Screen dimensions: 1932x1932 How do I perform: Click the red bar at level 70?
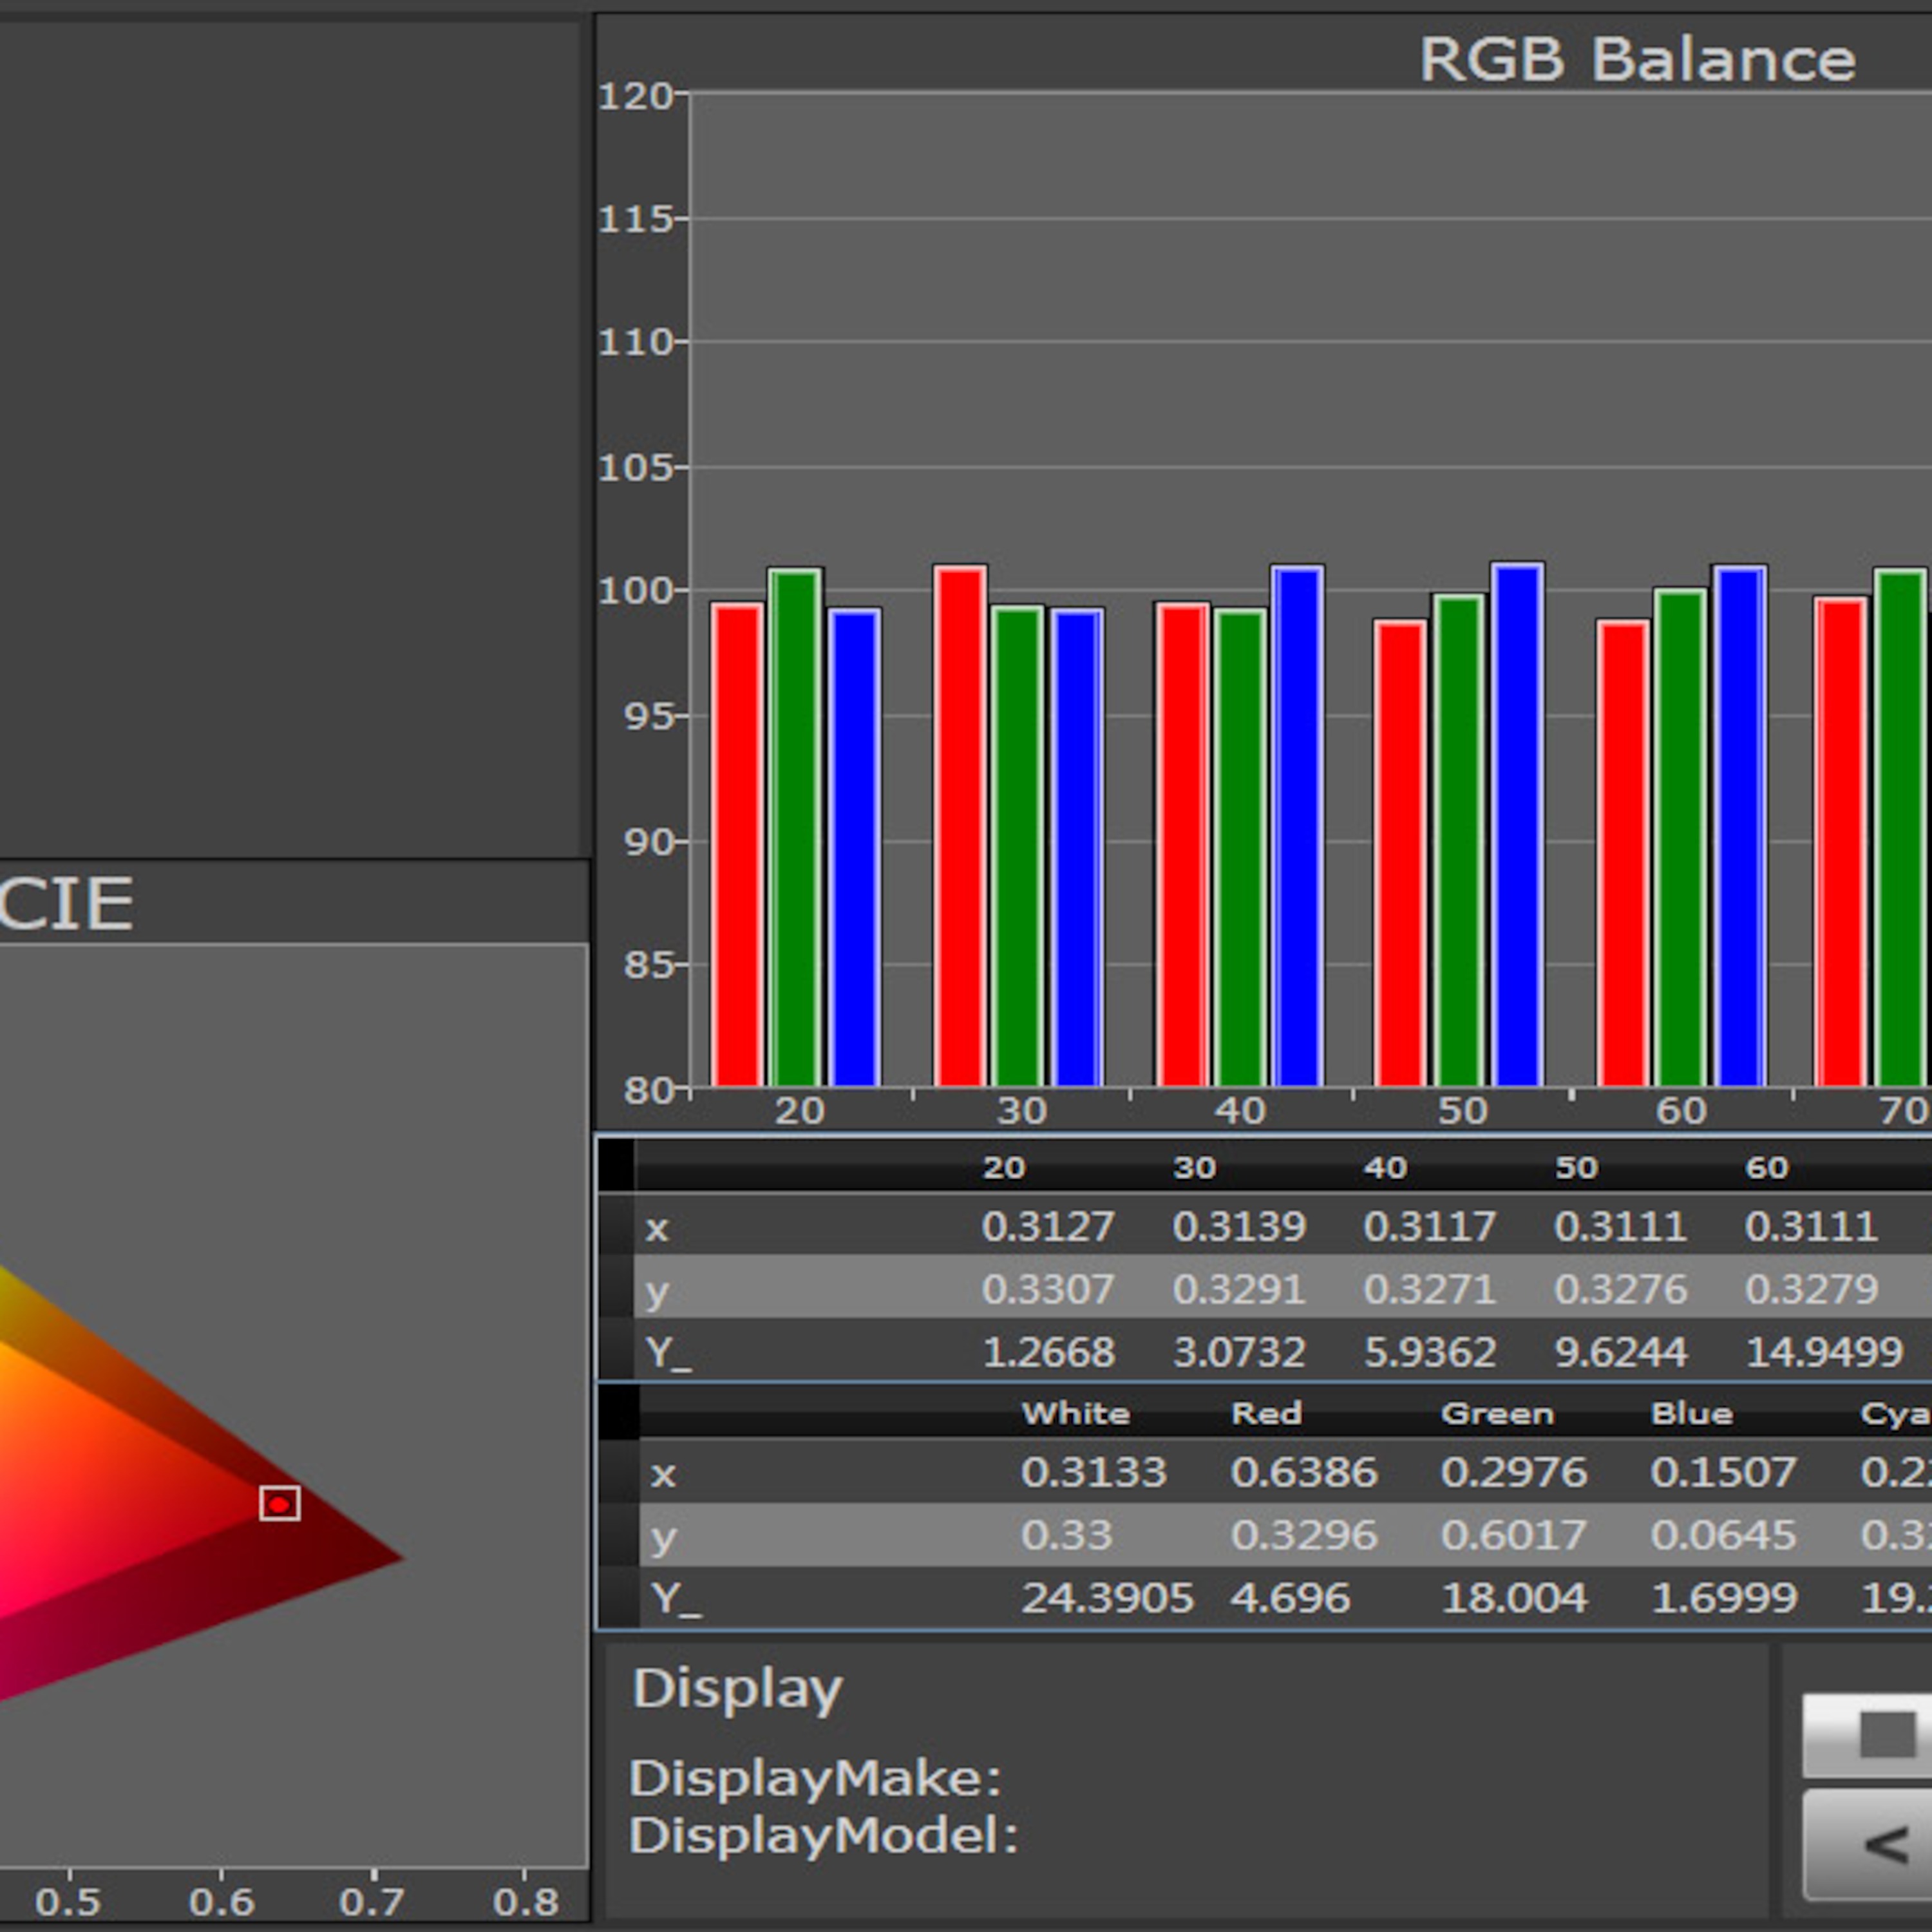tap(1841, 841)
